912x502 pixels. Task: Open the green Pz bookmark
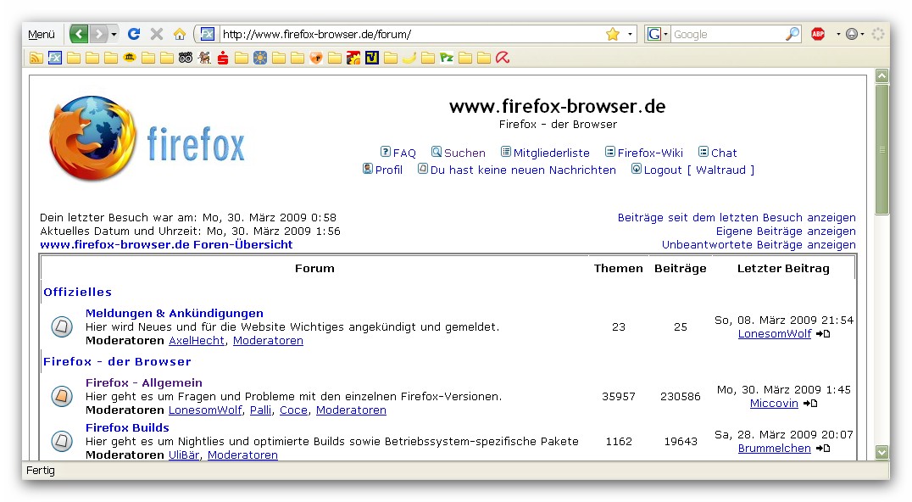(x=446, y=58)
